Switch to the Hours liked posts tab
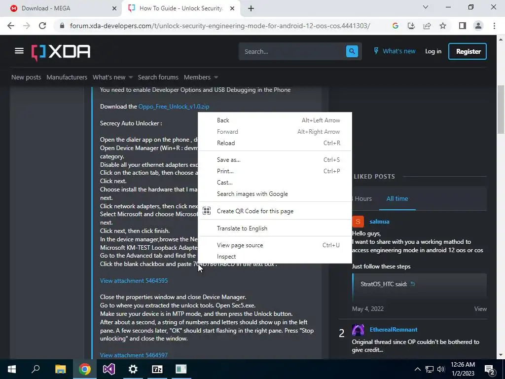This screenshot has width=505, height=379. tap(363, 198)
